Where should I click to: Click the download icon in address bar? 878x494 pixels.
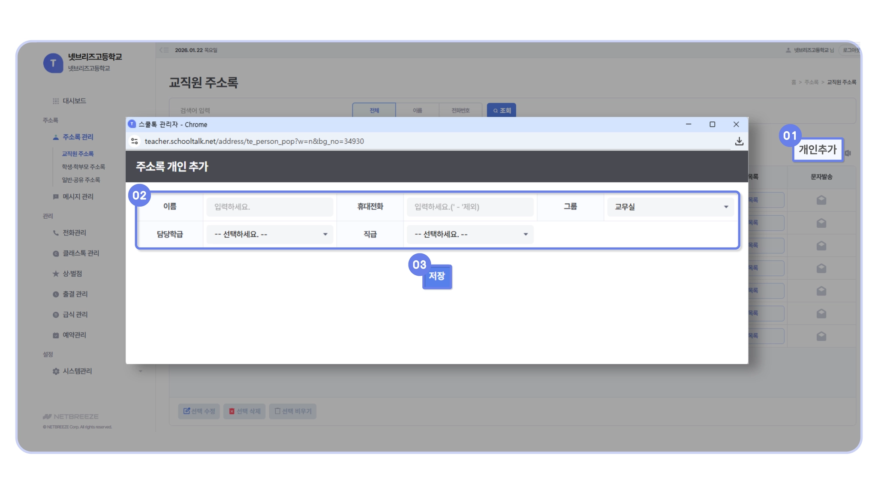click(739, 142)
